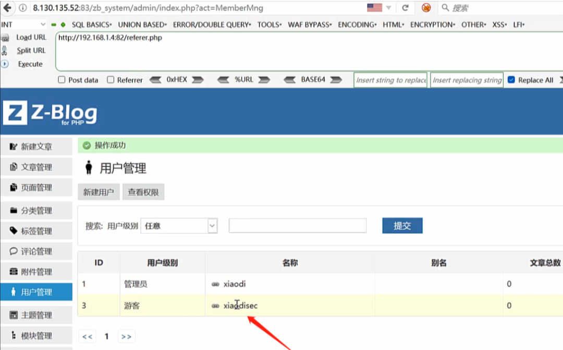This screenshot has width=563, height=350.
Task: Reload the page with refresh icon
Action: click(x=406, y=7)
